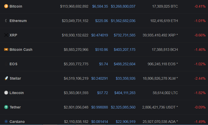The width and height of the screenshot is (208, 125).
Task: Open the Litecoin coin name link
Action: coord(16,93)
